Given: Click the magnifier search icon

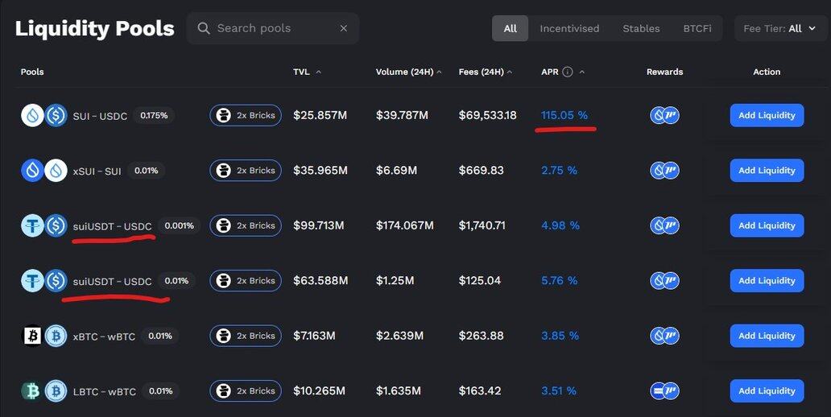Looking at the screenshot, I should 204,28.
